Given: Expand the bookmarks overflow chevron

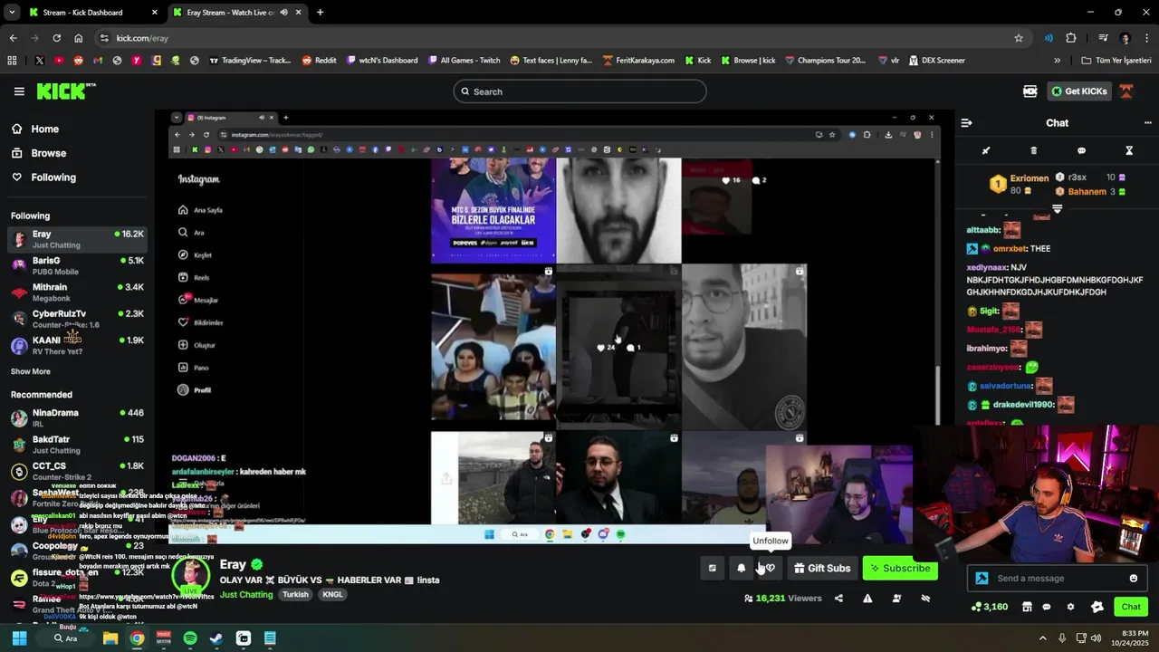Looking at the screenshot, I should coord(1057,61).
